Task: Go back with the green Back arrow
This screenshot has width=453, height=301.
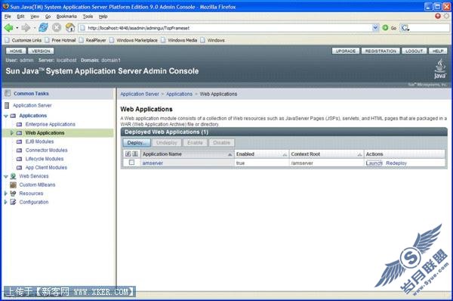Action: click(x=8, y=28)
